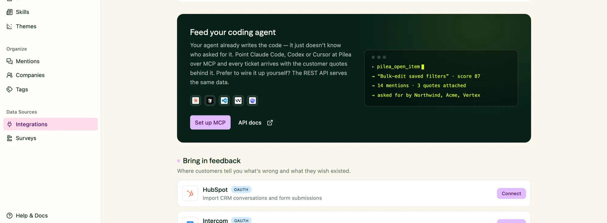Click the pilea_open_item terminal command

tap(398, 67)
